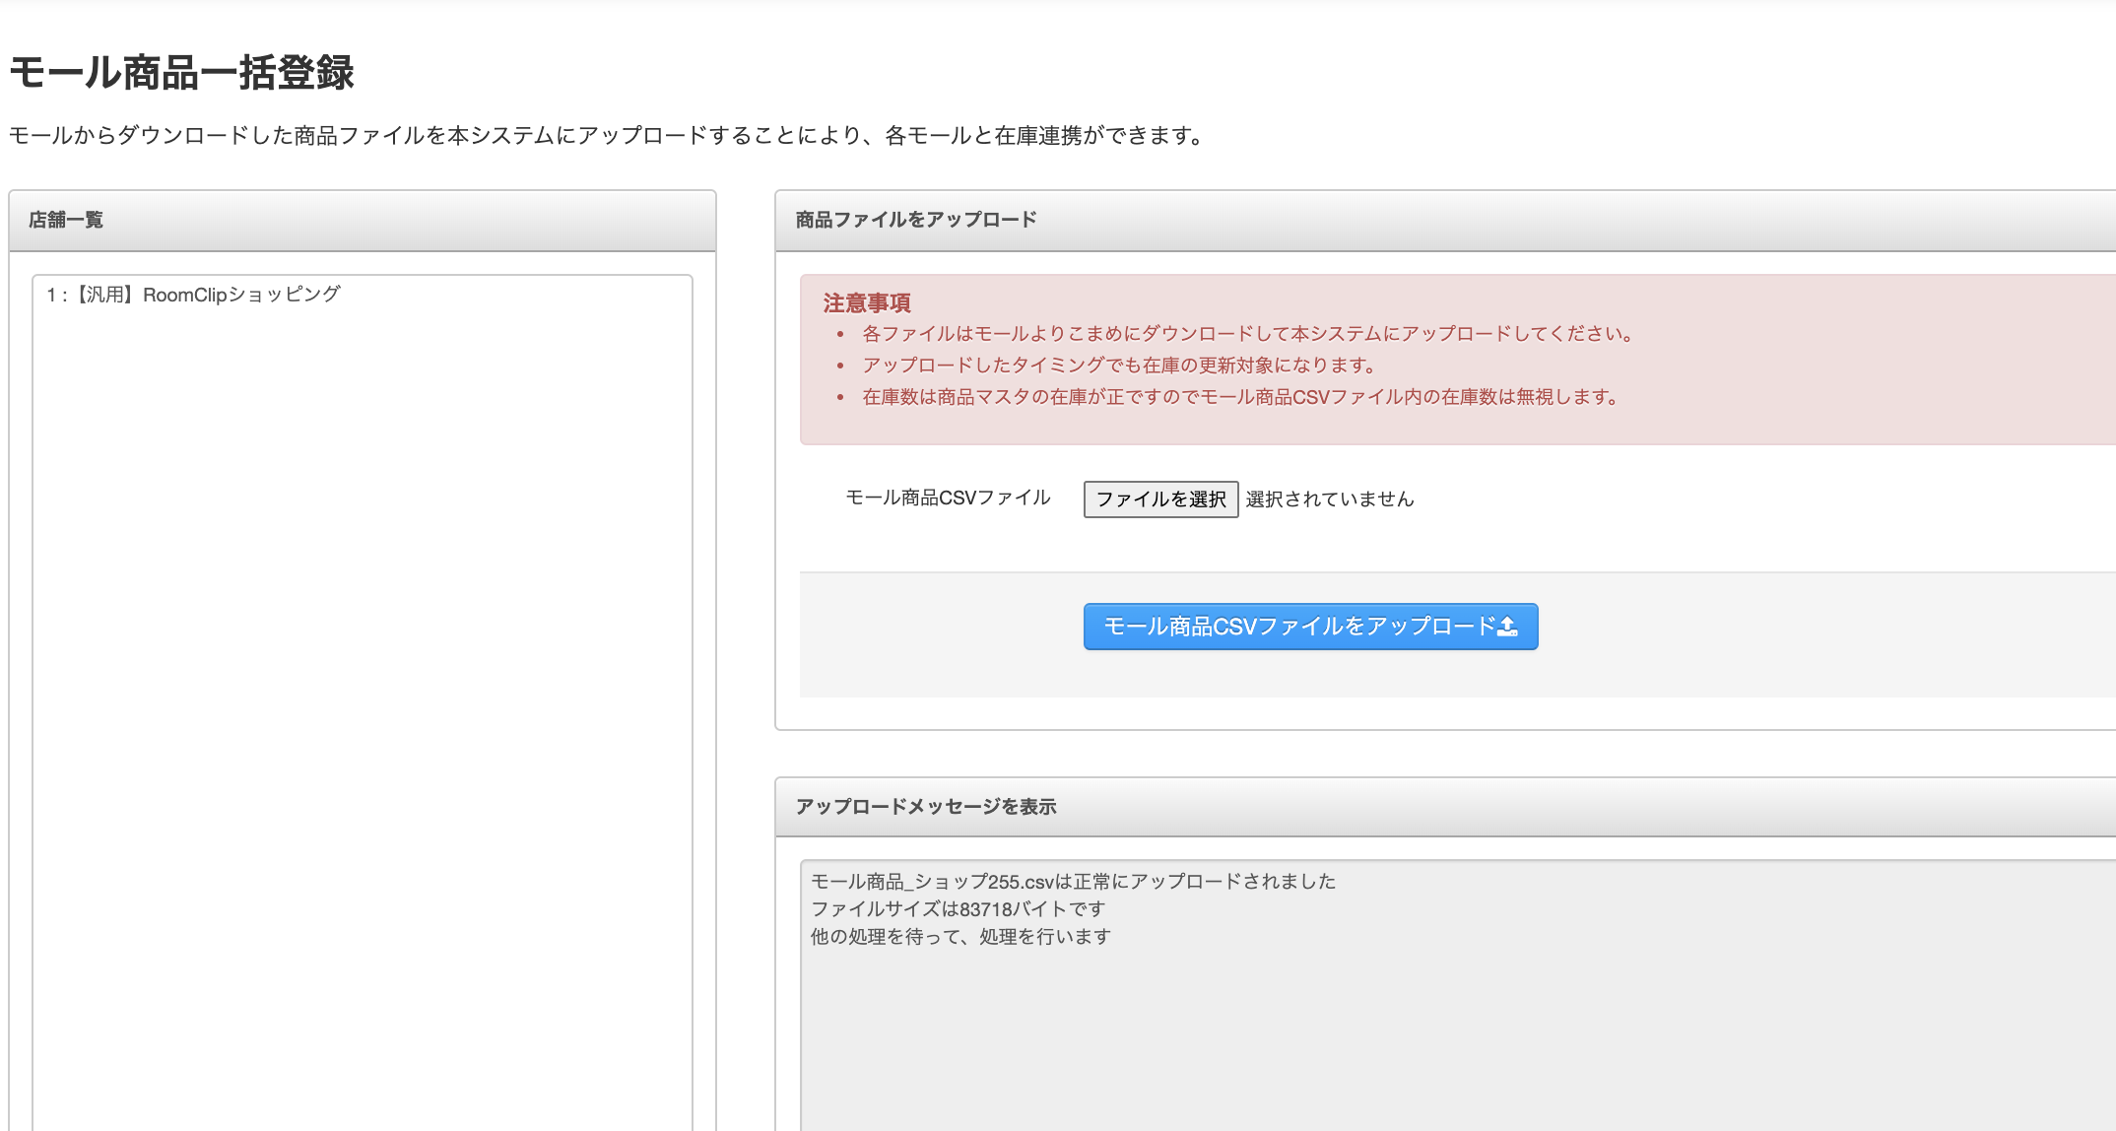2116x1131 pixels.
Task: Click the 注意事項 warning heading
Action: coord(867,303)
